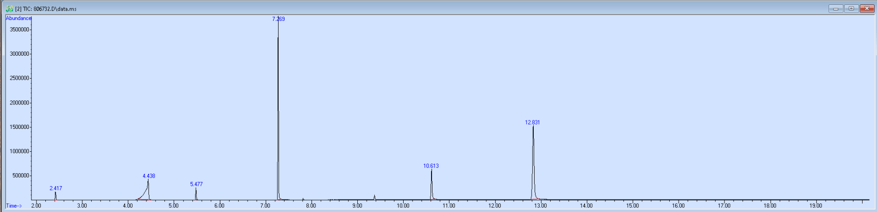This screenshot has height=212, width=877.
Task: Click the 19.00 time axis tick
Action: click(x=816, y=206)
